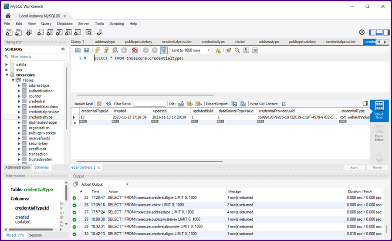Search table data icon in main toolbar
This screenshot has height=241, width=392.
coord(88,32)
